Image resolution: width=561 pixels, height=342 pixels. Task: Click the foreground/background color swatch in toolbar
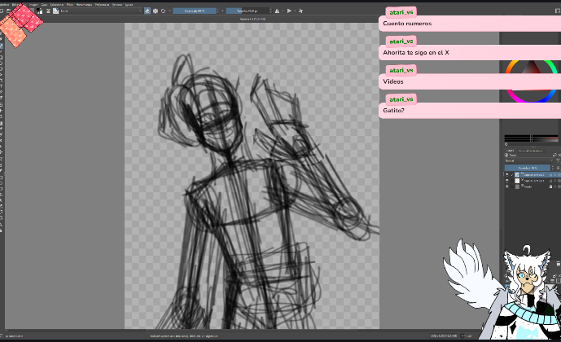tap(39, 11)
